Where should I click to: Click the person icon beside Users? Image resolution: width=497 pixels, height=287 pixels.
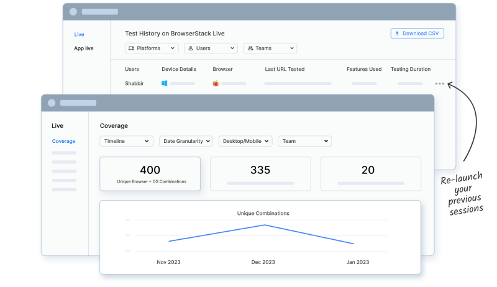(x=191, y=48)
